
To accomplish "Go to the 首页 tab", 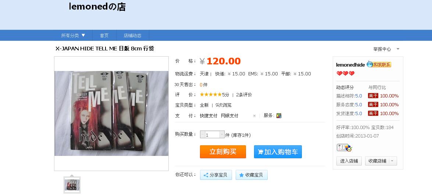I will point(104,35).
